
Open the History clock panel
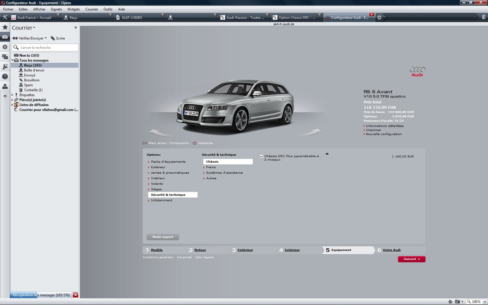tap(5, 76)
